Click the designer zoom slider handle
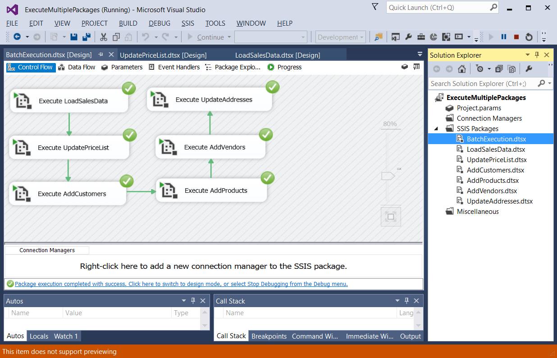Viewport: 557px width, 358px height. 388,176
